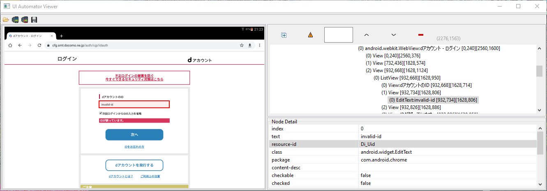The height and width of the screenshot is (191, 547).
Task: Select the content-desc row in Node Detail
Action: 403,167
